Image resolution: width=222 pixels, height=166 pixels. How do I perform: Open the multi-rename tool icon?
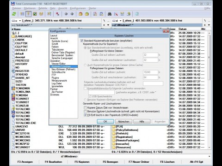(x=116, y=14)
